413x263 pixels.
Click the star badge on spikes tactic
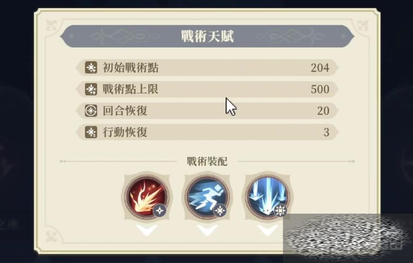[280, 210]
